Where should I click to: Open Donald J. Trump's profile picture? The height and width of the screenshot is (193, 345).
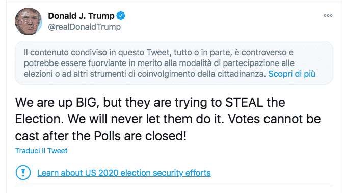[x=29, y=21]
